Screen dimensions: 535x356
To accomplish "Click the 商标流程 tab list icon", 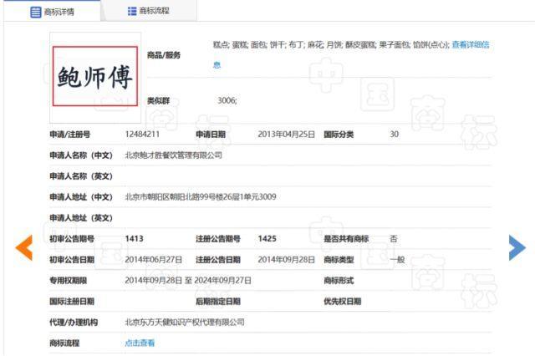I will 132,11.
